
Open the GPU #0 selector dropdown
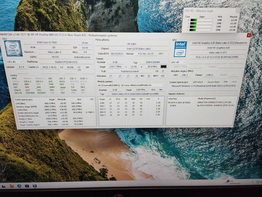pyautogui.click(x=178, y=62)
